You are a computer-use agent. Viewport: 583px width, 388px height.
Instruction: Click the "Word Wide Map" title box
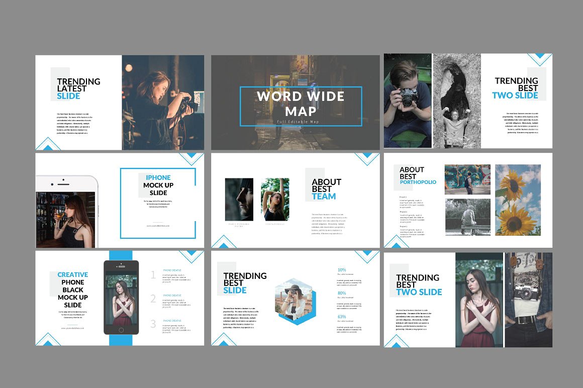[301, 106]
